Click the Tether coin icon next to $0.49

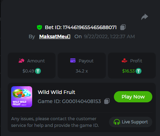click(38, 71)
